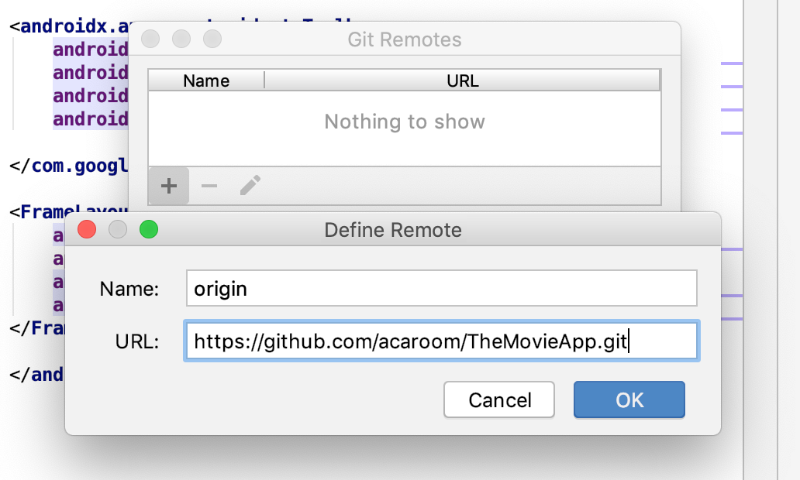Click inside the URL text field

coord(441,341)
